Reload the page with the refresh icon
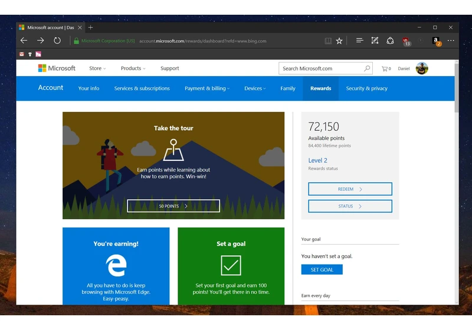Image resolution: width=472 pixels, height=330 pixels. (x=57, y=41)
